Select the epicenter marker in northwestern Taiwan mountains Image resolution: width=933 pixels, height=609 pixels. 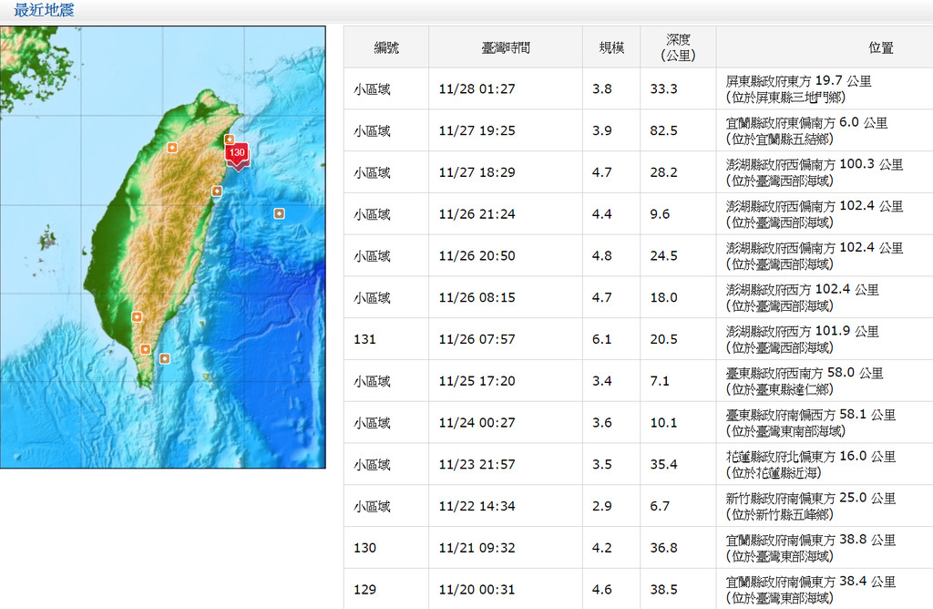171,147
